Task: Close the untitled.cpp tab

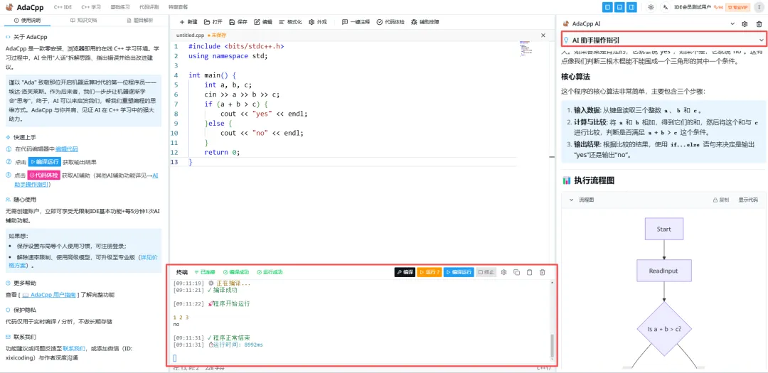Action: (543, 36)
